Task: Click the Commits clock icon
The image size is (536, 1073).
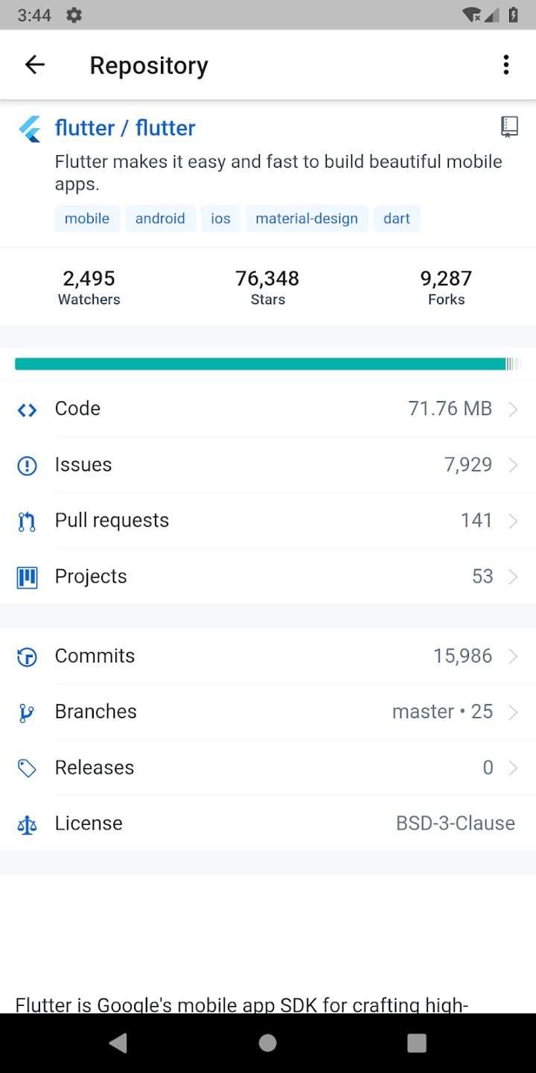Action: pyautogui.click(x=27, y=656)
